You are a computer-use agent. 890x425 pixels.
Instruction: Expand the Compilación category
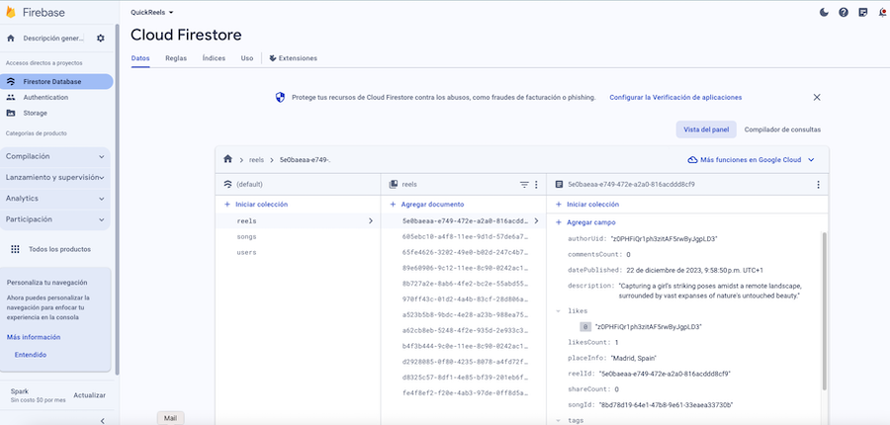click(x=55, y=156)
